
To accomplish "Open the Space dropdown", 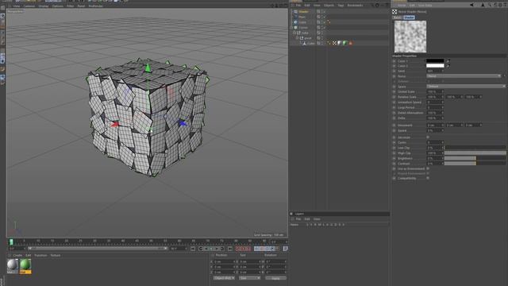I will [466, 87].
